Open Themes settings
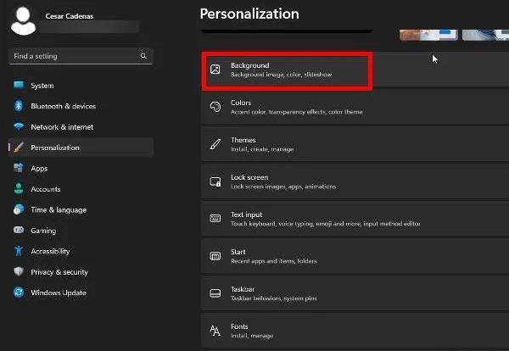Image resolution: width=509 pixels, height=351 pixels. coord(355,144)
